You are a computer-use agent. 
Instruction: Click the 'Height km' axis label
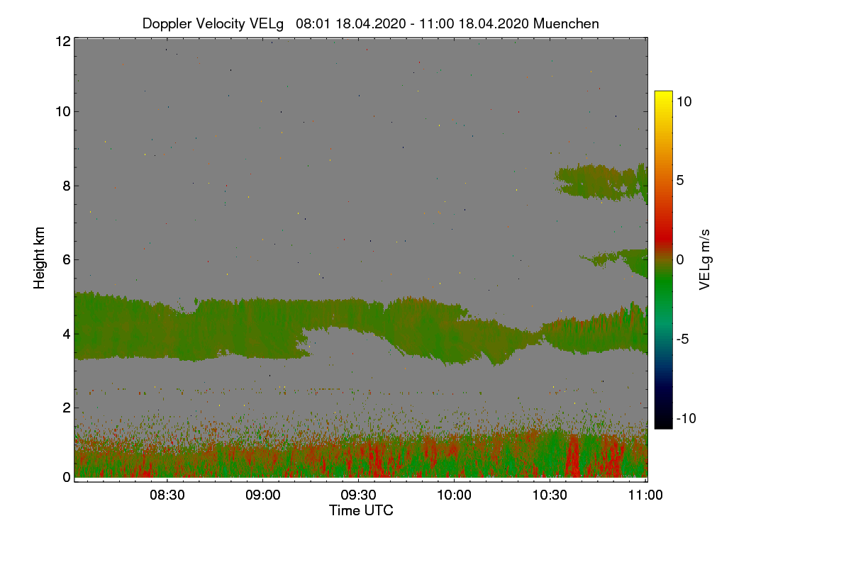[39, 258]
